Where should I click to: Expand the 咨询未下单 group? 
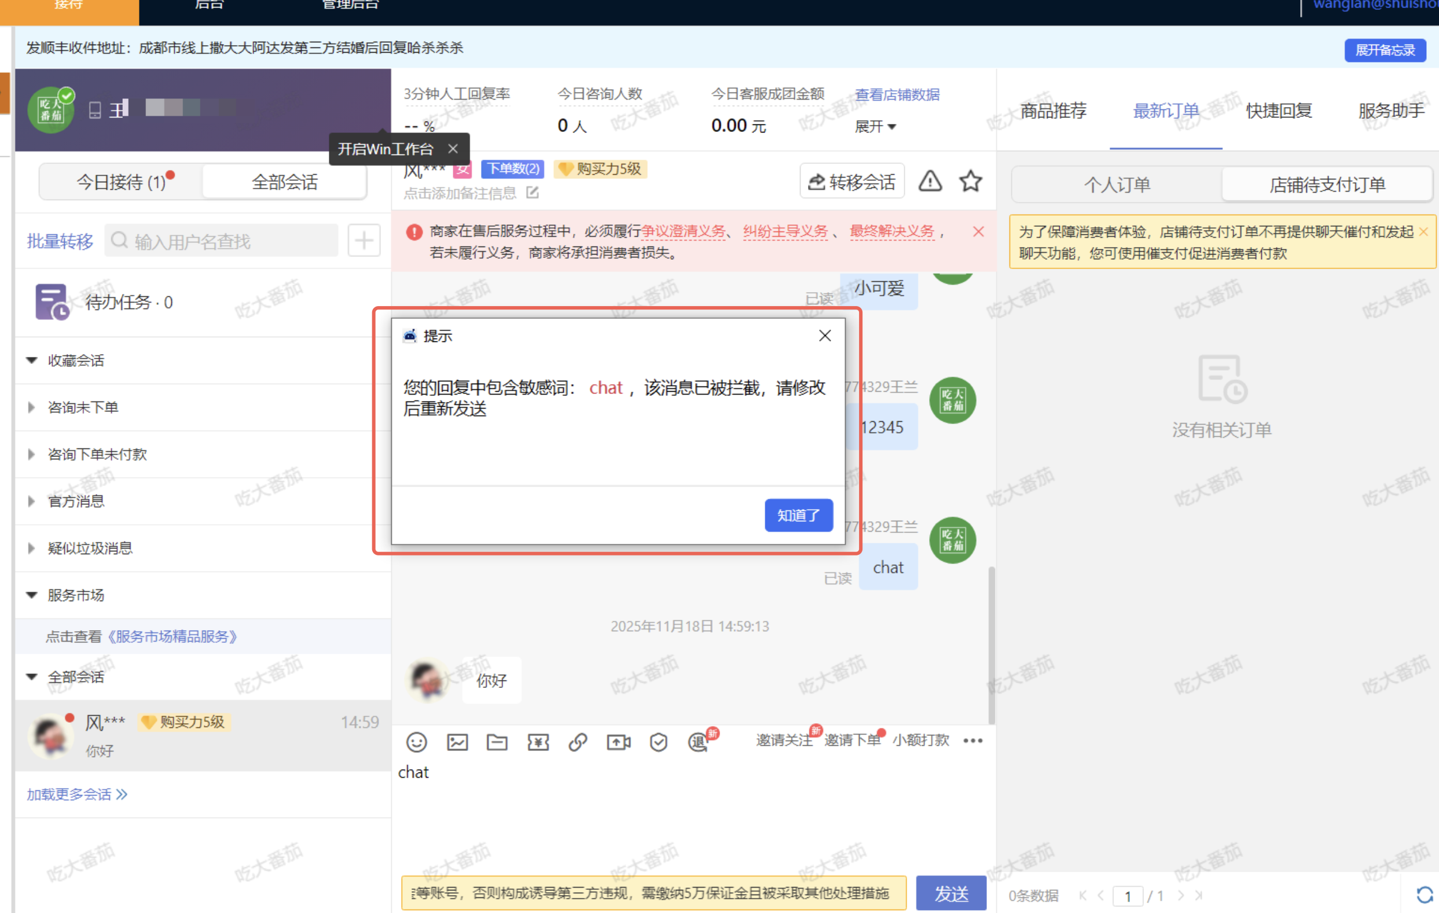(32, 407)
